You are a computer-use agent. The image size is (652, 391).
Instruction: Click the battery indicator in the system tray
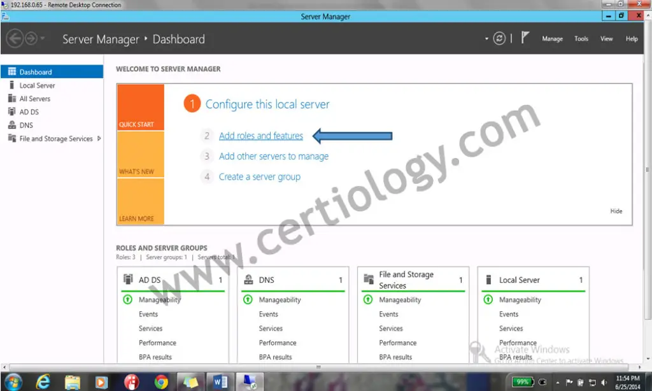point(521,382)
